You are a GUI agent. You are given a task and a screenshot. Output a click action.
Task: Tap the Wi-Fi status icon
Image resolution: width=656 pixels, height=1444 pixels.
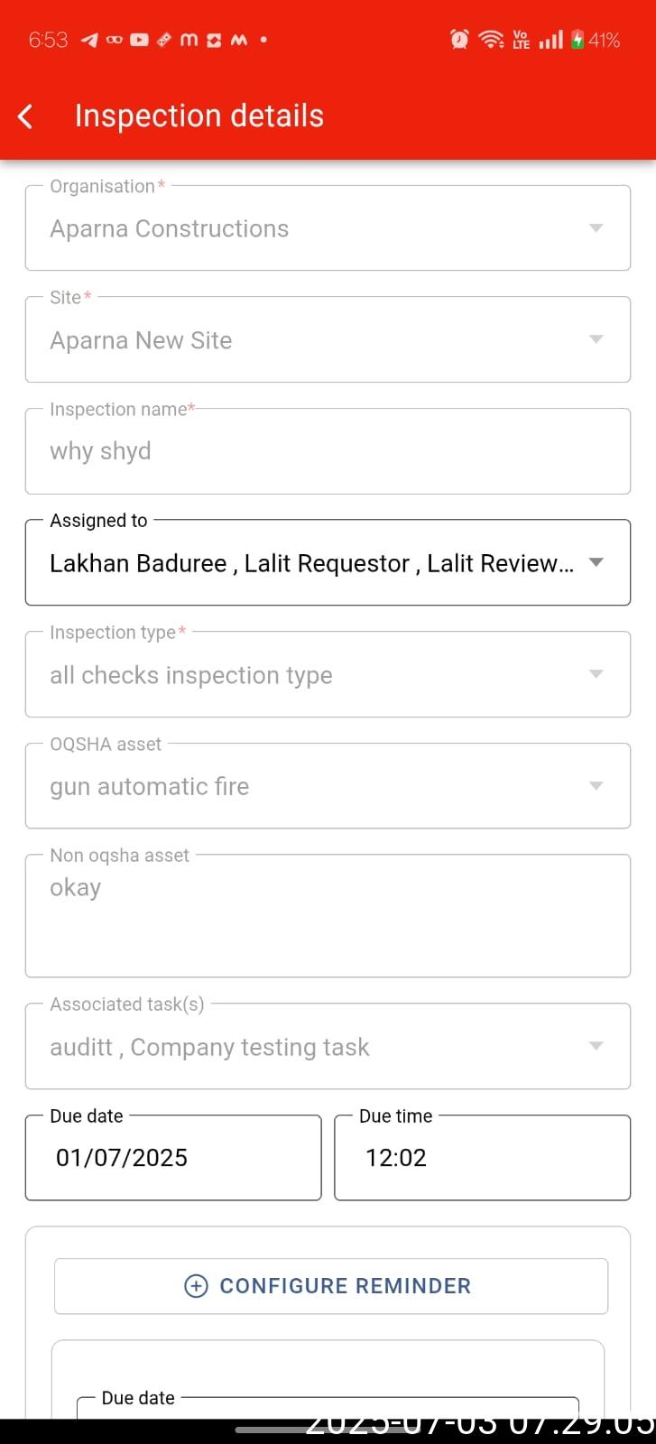coord(491,39)
